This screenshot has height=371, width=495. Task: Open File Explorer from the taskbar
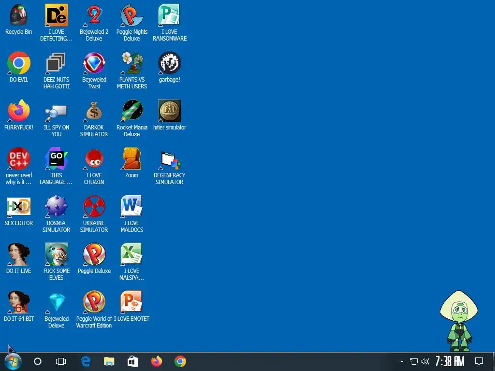(x=109, y=361)
